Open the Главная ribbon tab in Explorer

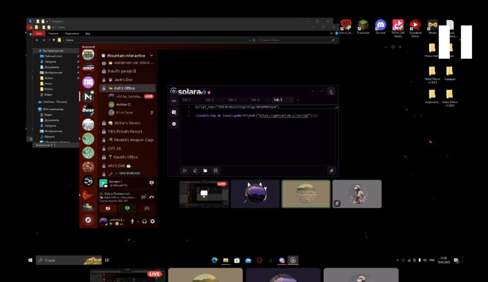tap(53, 33)
